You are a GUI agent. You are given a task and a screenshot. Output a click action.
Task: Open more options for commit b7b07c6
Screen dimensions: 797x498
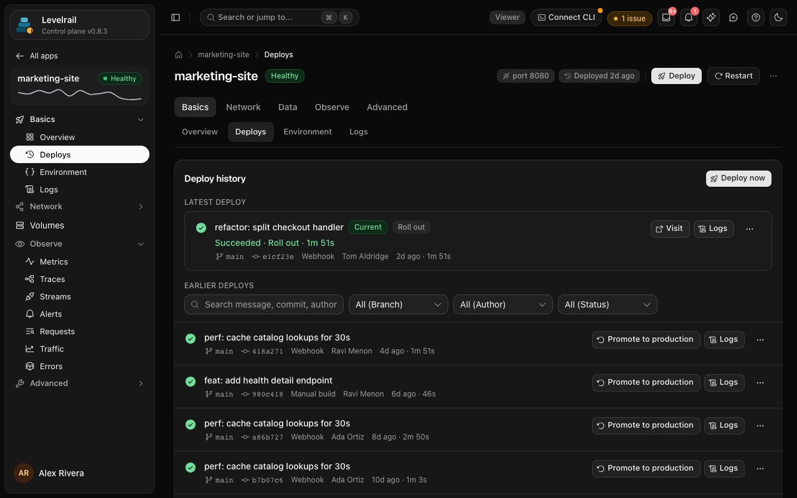point(760,469)
